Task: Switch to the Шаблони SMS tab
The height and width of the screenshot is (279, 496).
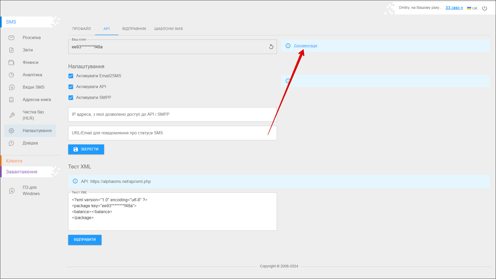Action: pyautogui.click(x=168, y=29)
